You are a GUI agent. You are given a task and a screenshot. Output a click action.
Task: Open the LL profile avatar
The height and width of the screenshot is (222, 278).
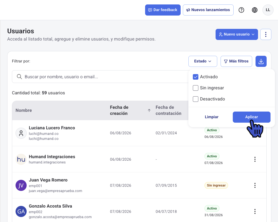(268, 10)
